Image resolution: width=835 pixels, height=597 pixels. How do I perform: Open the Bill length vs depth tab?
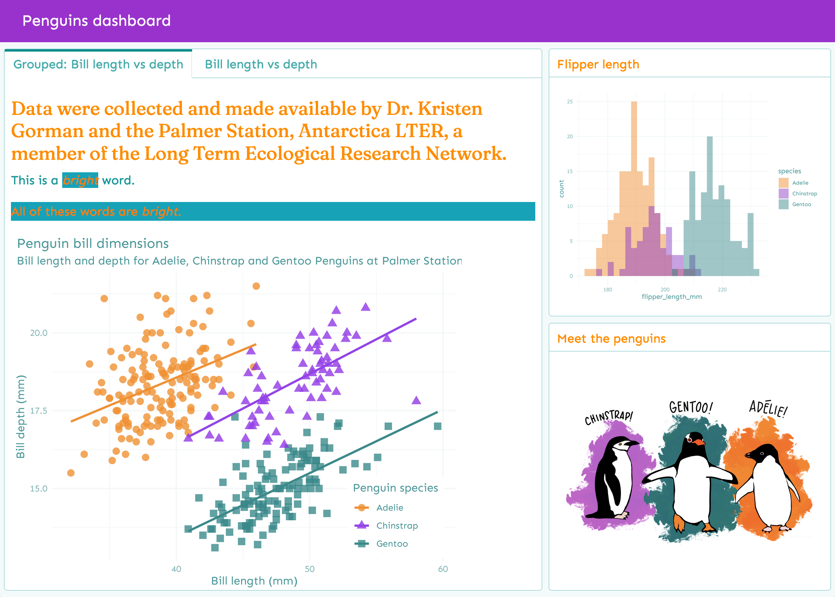pos(261,64)
